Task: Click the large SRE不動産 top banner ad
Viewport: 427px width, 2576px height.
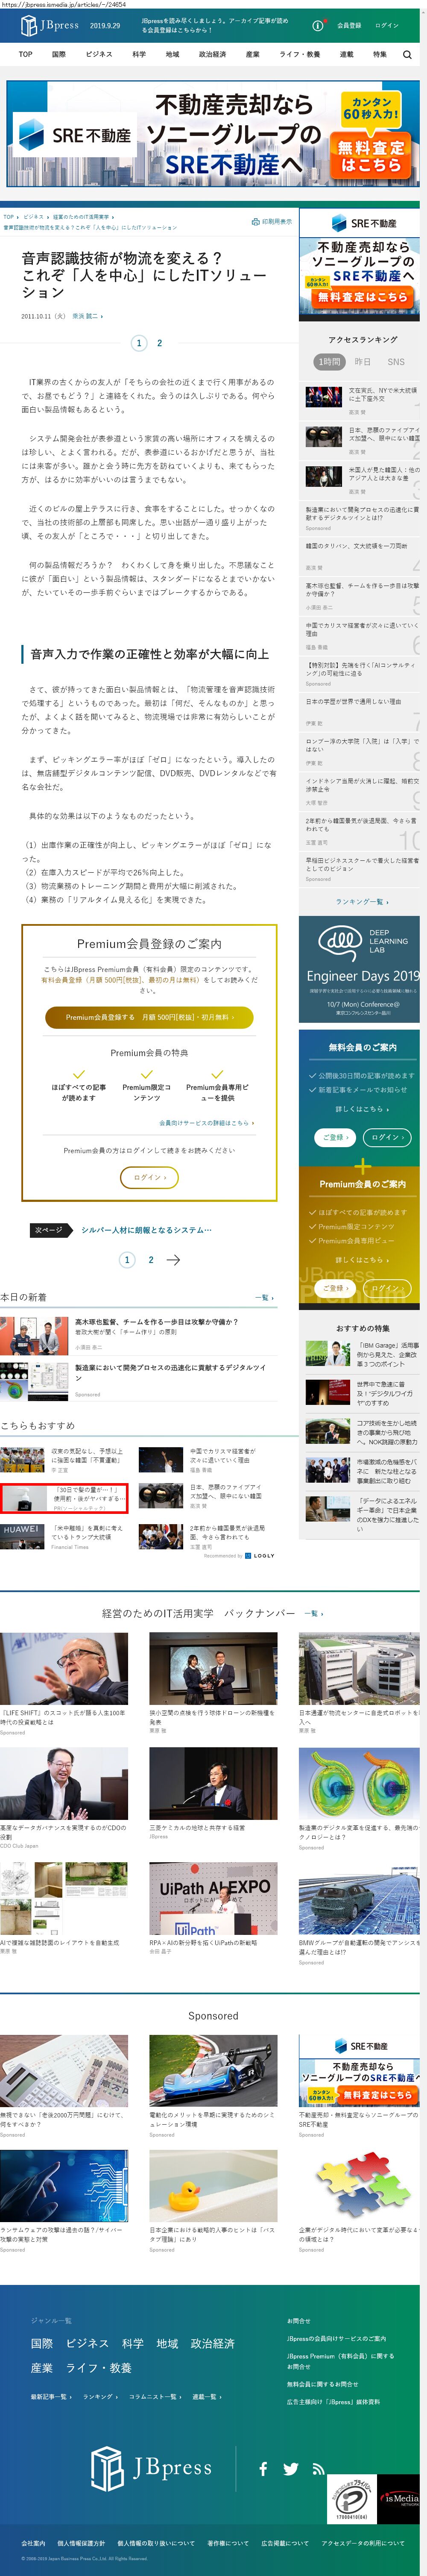Action: (213, 135)
